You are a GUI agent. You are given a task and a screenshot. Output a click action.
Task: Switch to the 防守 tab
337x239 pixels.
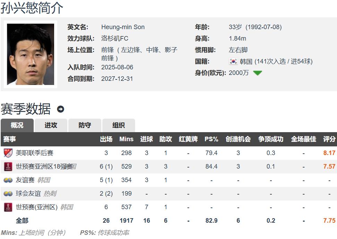(85, 125)
